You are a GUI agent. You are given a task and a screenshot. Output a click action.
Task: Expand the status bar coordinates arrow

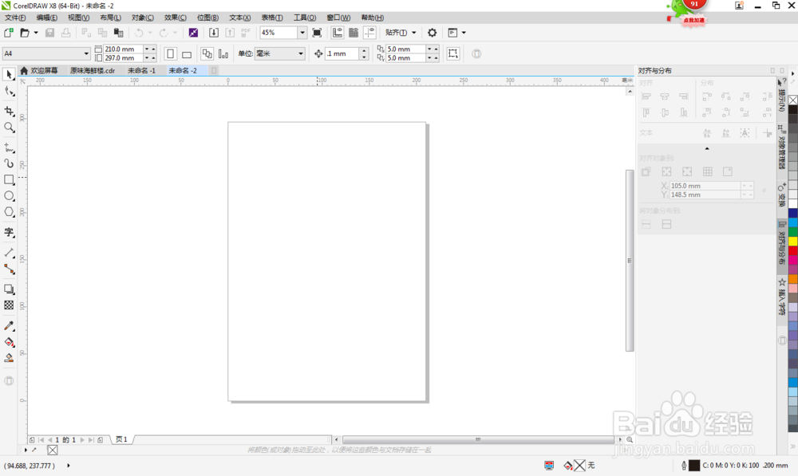pyautogui.click(x=68, y=466)
